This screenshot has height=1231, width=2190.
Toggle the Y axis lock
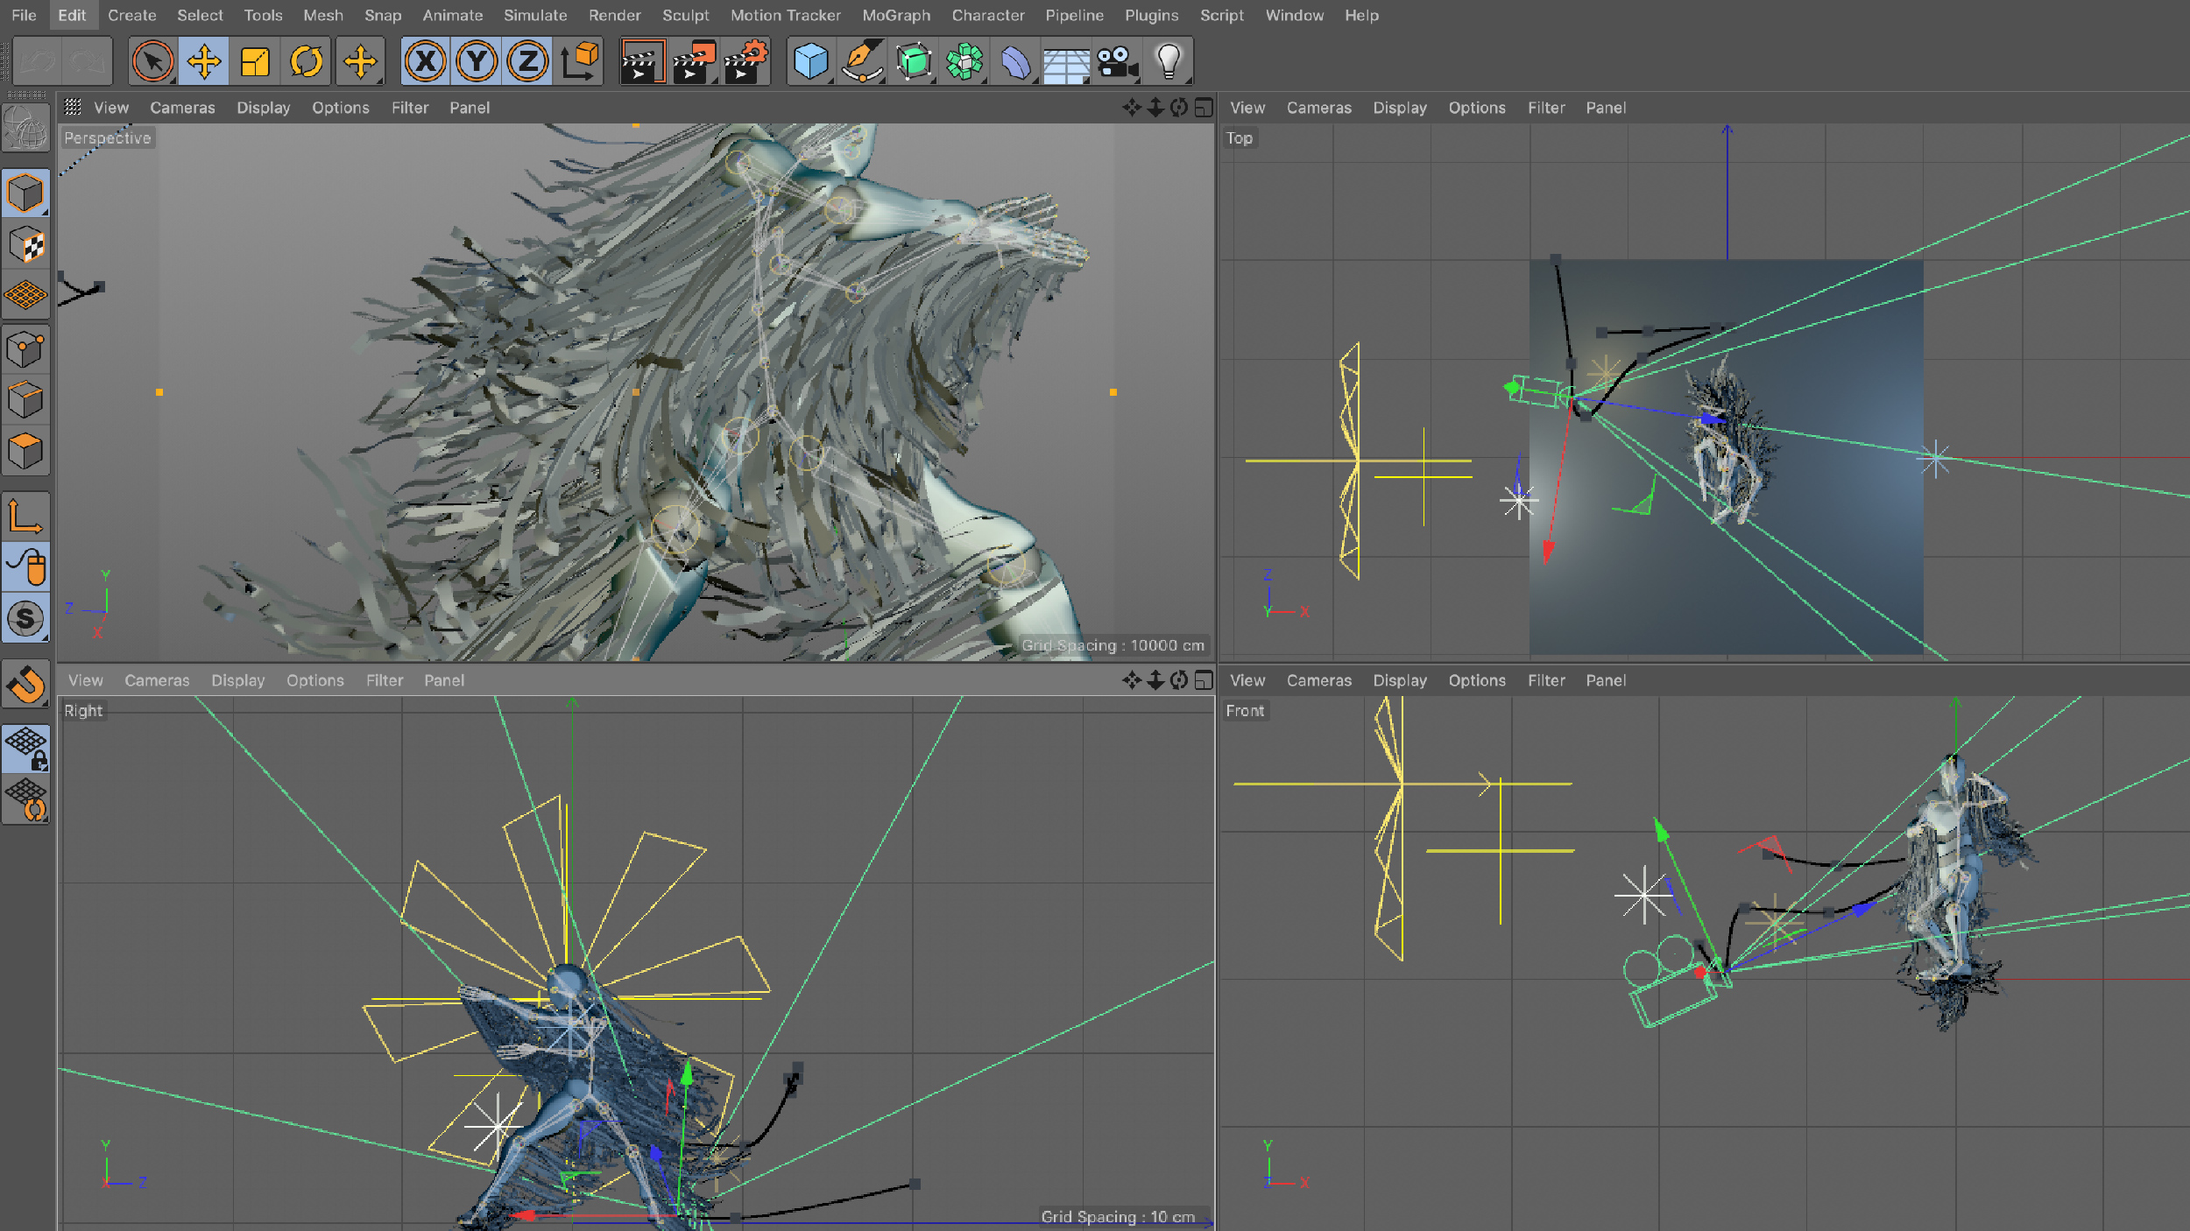(x=477, y=61)
